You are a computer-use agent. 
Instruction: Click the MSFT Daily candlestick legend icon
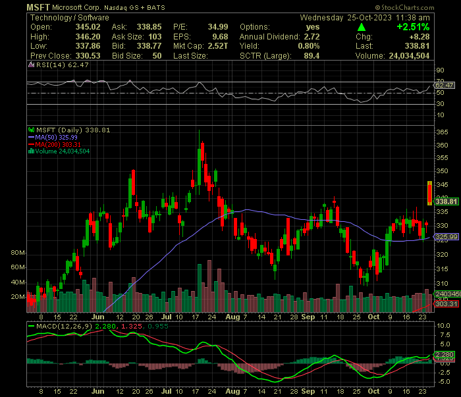tap(31, 130)
